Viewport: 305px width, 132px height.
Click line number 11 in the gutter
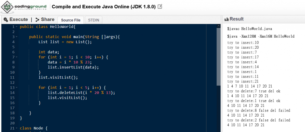(x=12, y=77)
